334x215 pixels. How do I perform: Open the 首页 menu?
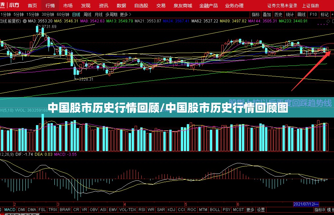point(32,6)
